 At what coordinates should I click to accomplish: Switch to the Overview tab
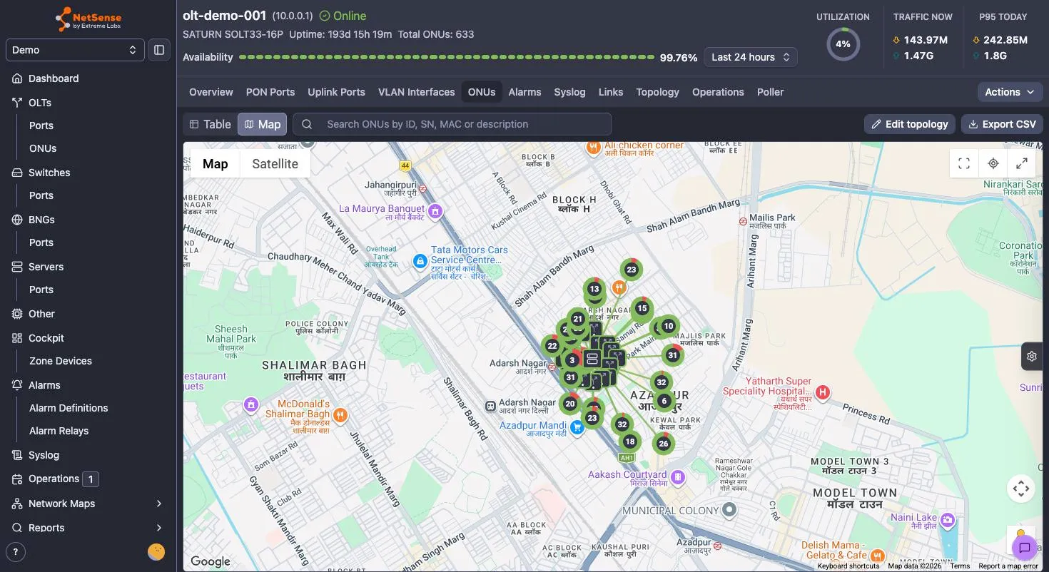click(x=211, y=92)
